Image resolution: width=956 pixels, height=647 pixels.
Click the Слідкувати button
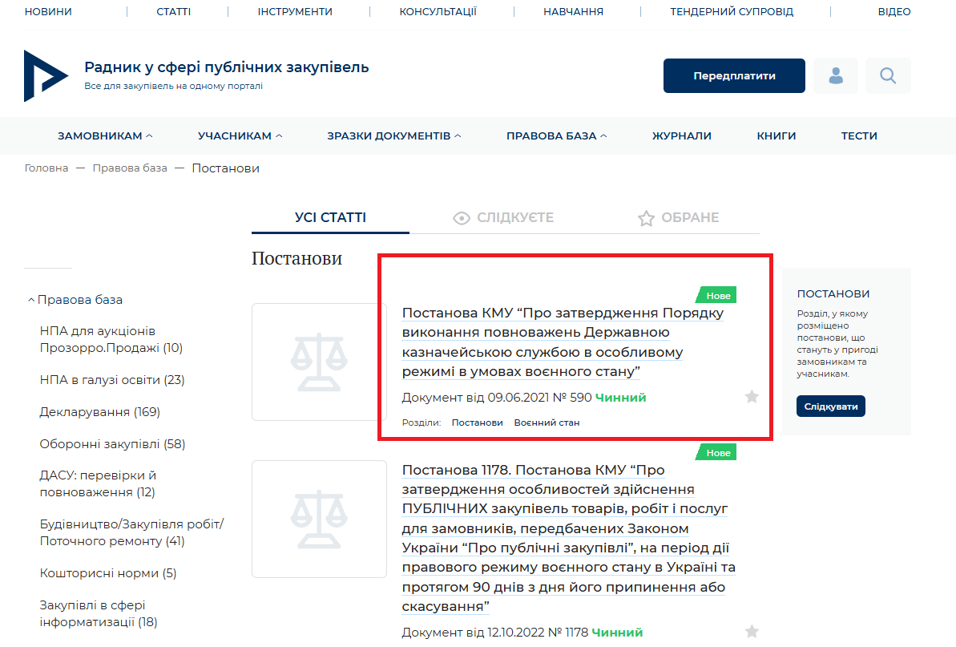(x=830, y=406)
